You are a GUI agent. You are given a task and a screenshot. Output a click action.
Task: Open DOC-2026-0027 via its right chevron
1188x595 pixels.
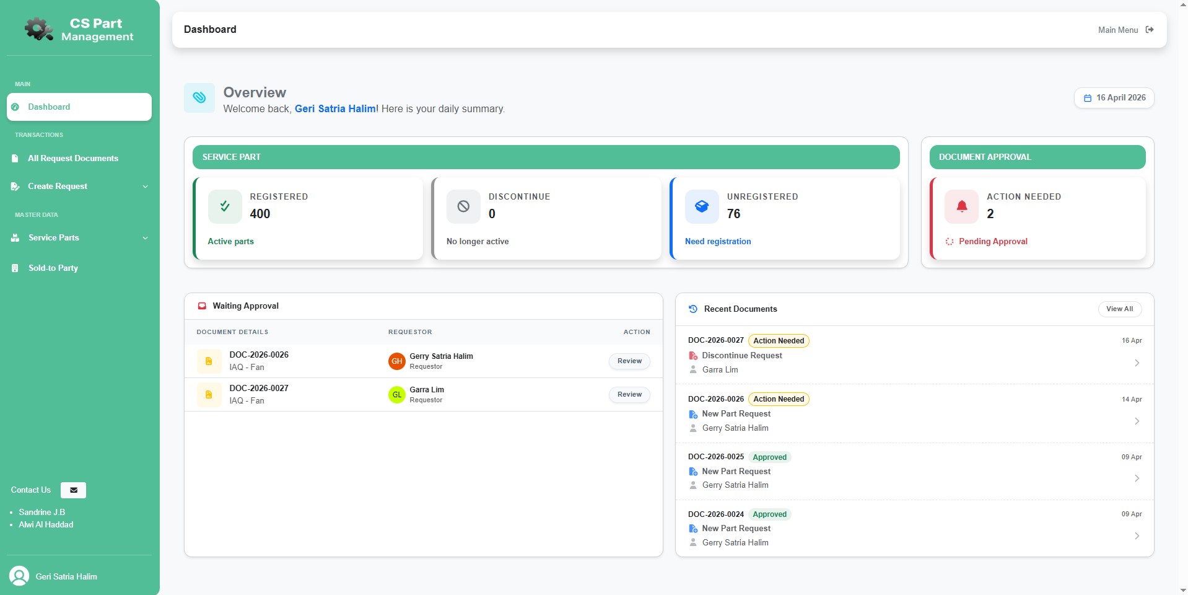1137,363
